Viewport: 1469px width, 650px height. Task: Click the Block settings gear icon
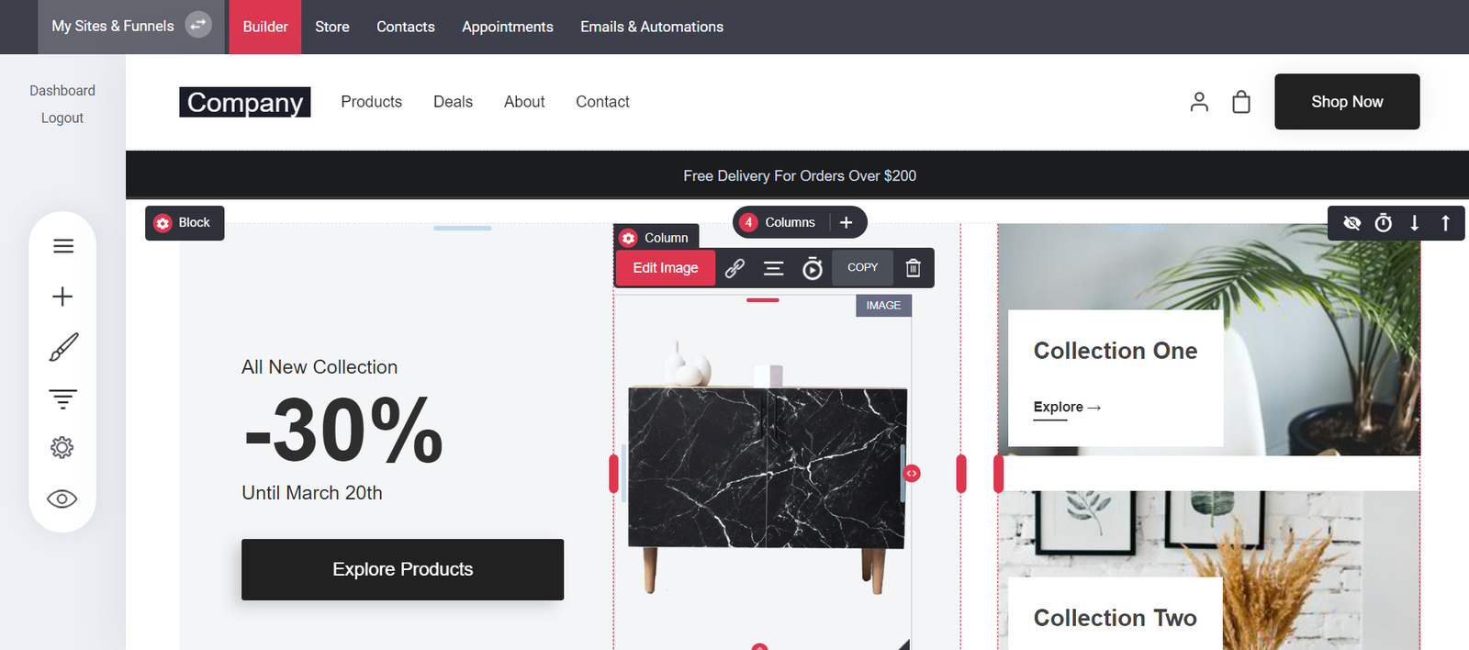pyautogui.click(x=163, y=223)
